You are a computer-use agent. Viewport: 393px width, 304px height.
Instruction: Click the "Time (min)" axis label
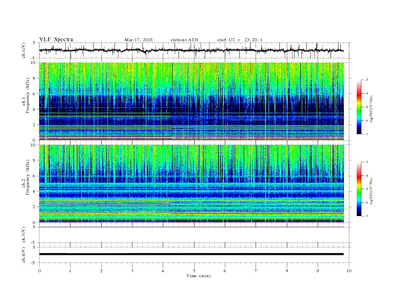[198, 276]
